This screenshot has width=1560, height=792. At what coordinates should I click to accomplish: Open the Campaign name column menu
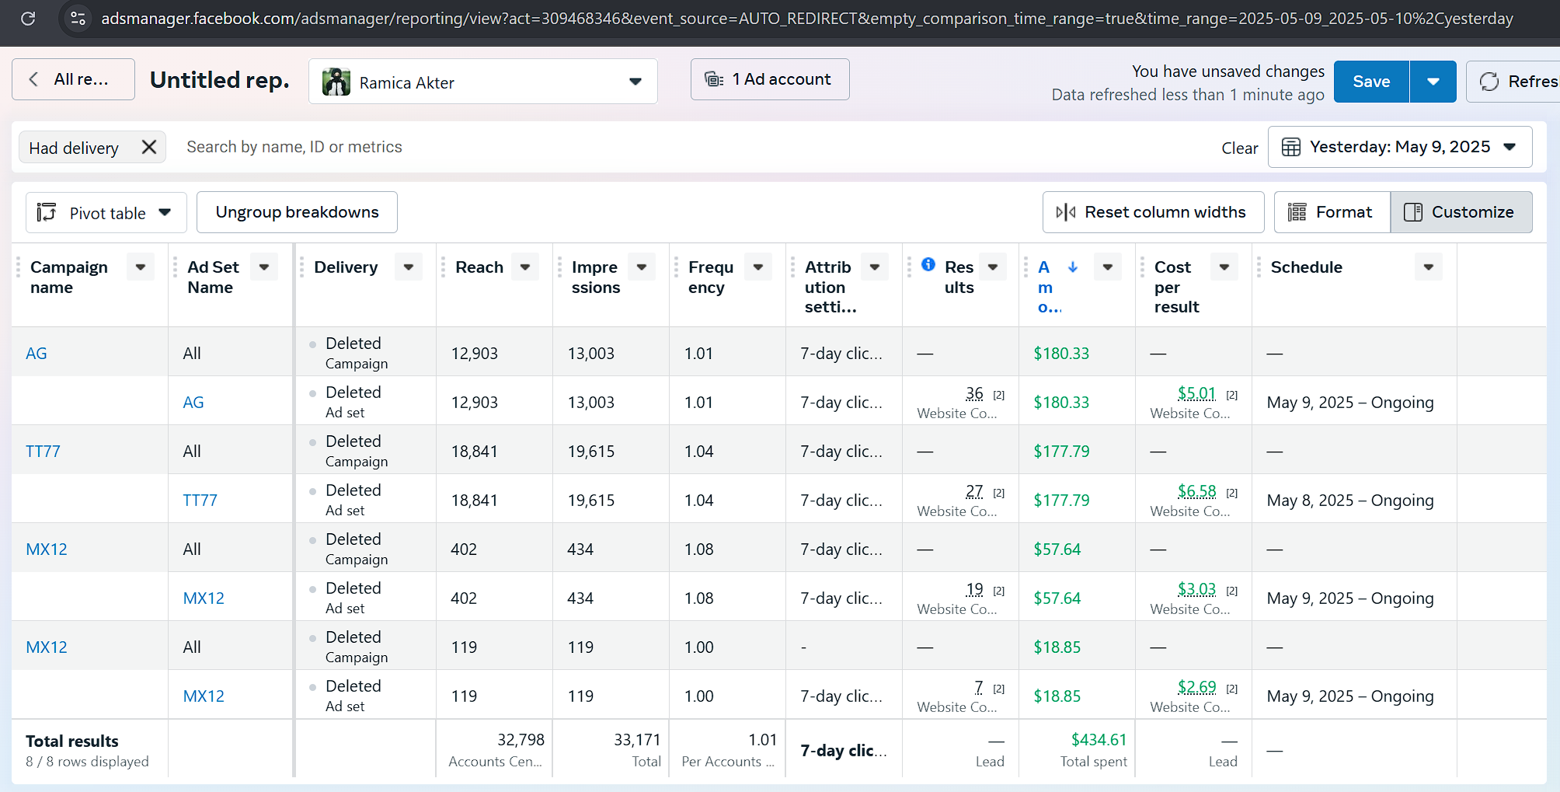141,267
